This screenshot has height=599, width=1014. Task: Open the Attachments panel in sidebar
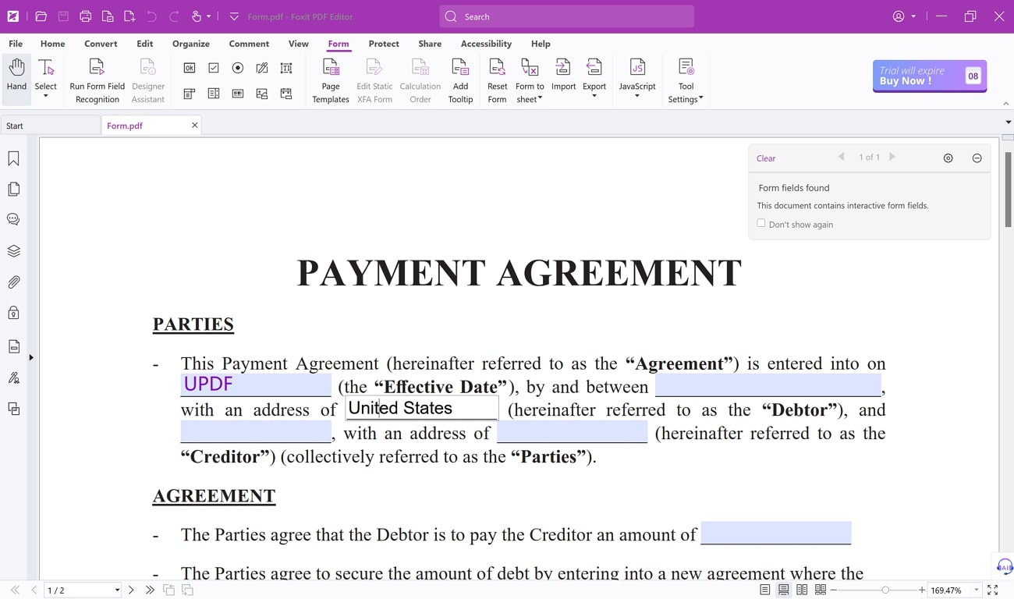click(12, 282)
